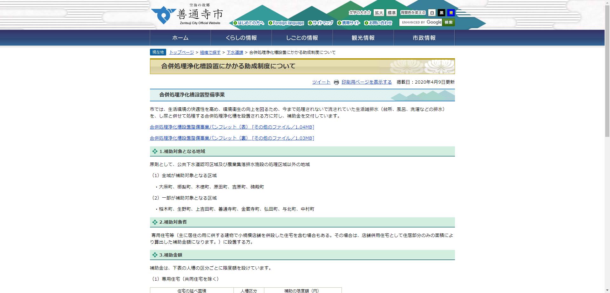Click the printer icon next to 印刷用ページ

click(x=336, y=82)
